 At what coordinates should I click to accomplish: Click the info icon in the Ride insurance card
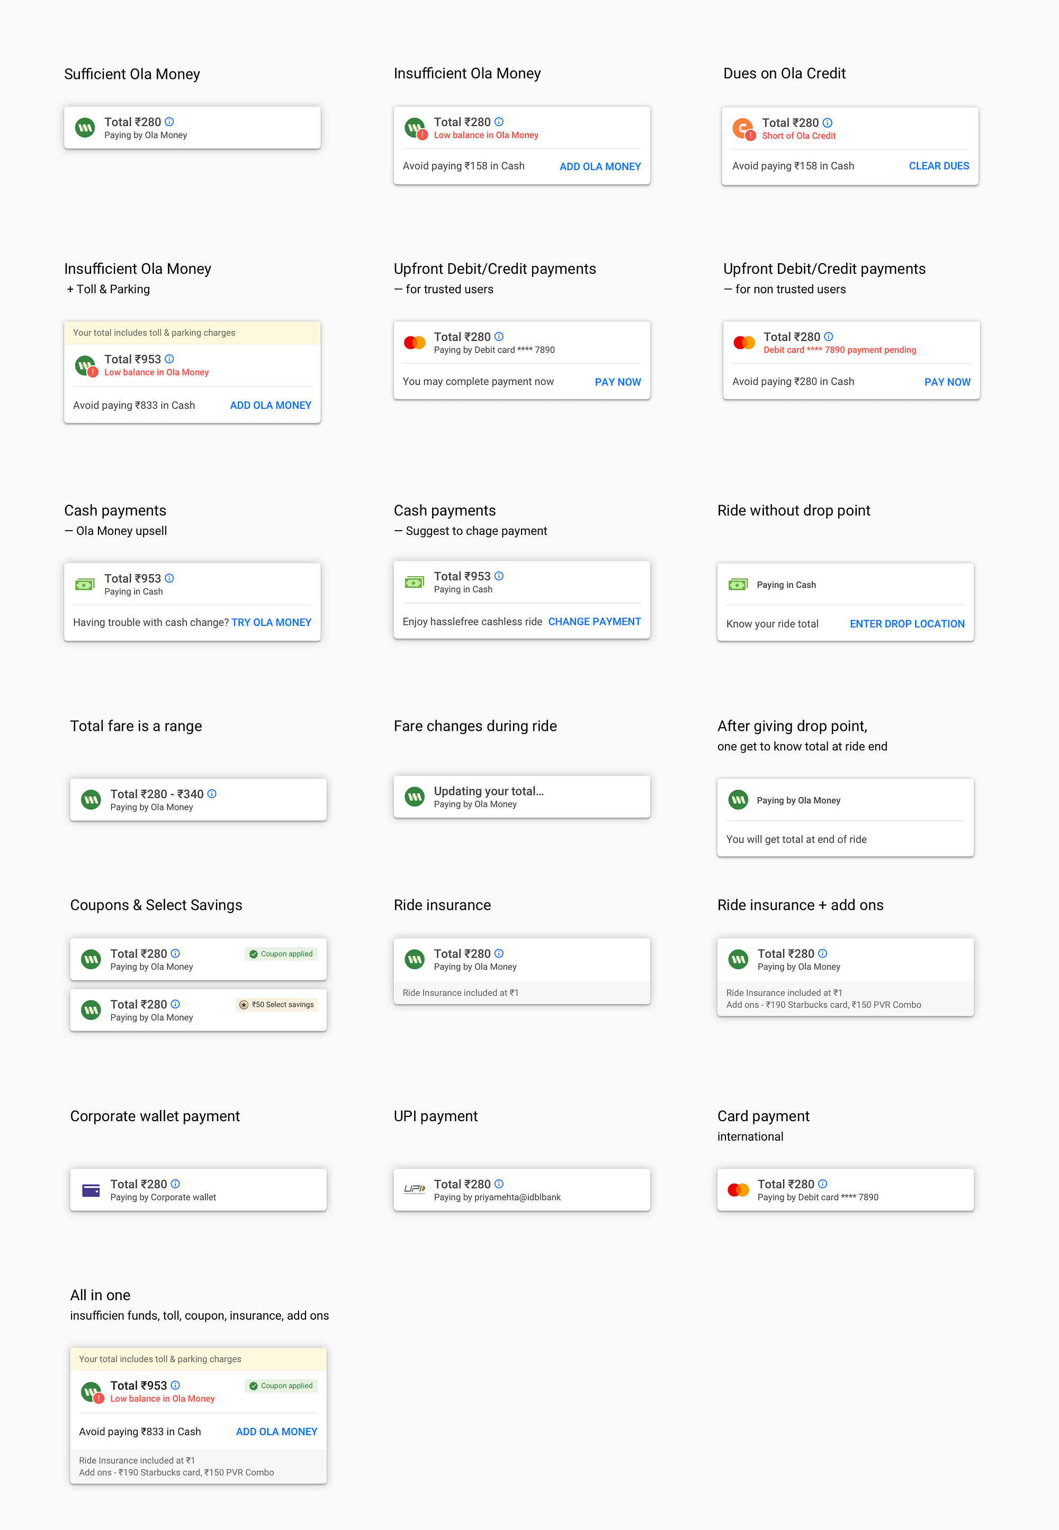pyautogui.click(x=499, y=953)
